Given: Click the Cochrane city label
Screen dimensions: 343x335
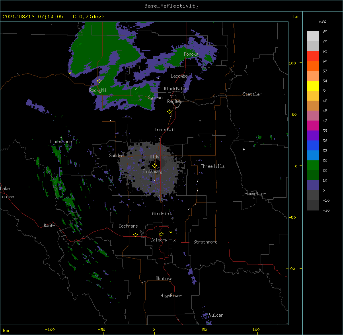Looking at the screenshot, I should click(x=128, y=226).
